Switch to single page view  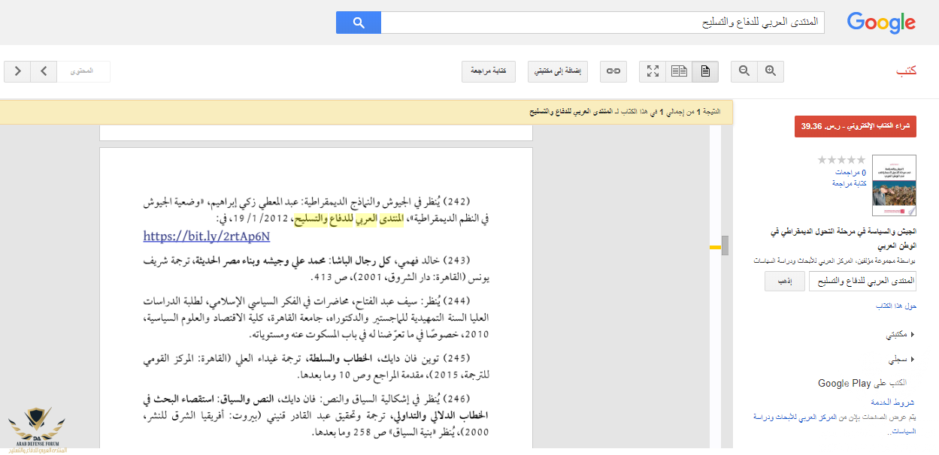(704, 71)
